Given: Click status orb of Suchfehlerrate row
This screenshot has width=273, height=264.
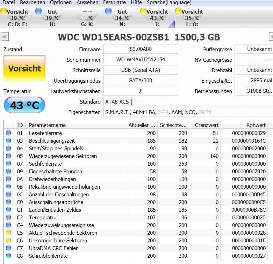Looking at the screenshot, I should pyautogui.click(x=8, y=164).
